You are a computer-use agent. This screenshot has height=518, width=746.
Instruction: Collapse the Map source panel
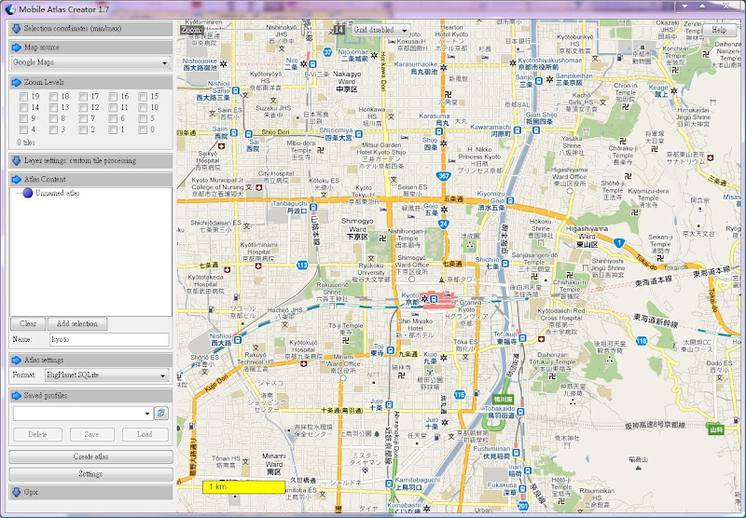(x=90, y=48)
